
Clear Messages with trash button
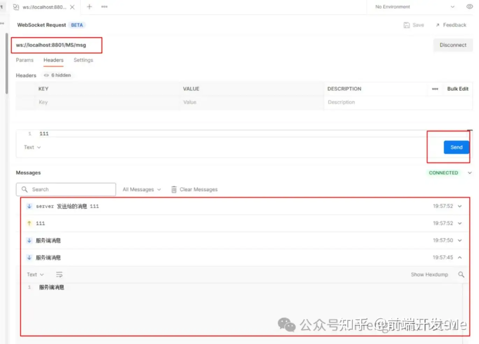point(194,190)
